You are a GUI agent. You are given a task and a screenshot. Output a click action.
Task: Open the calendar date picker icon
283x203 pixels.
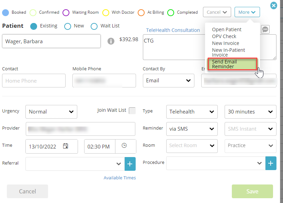click(66, 146)
